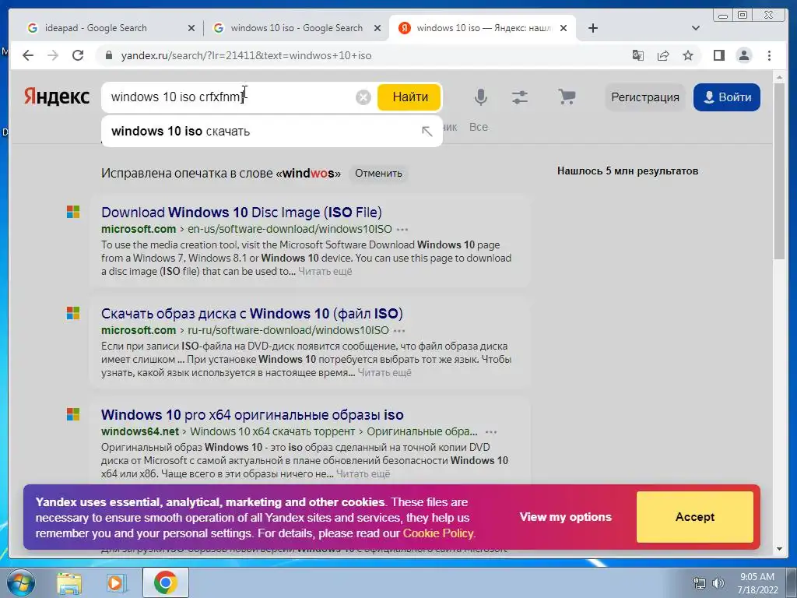Click the windows64.net domain link

coord(140,431)
